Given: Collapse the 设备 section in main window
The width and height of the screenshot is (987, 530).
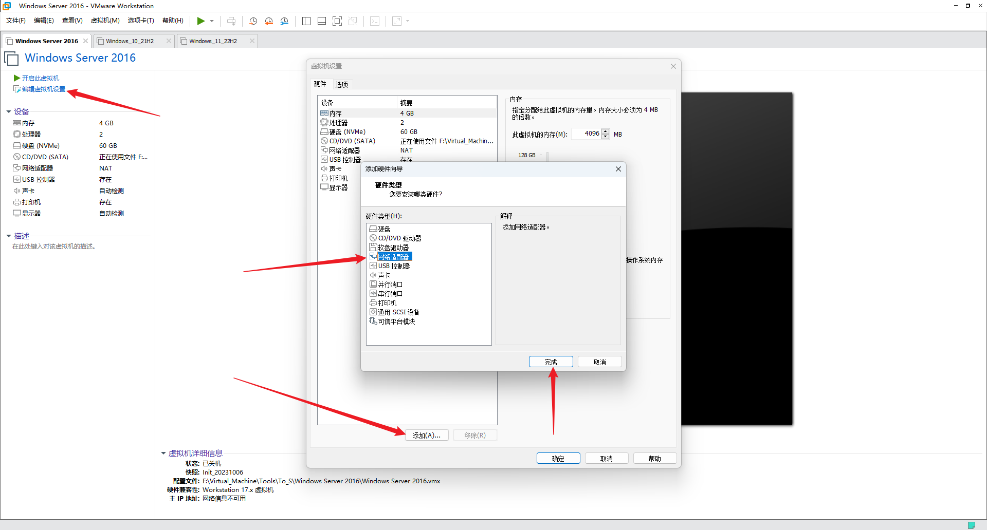Looking at the screenshot, I should [x=9, y=111].
